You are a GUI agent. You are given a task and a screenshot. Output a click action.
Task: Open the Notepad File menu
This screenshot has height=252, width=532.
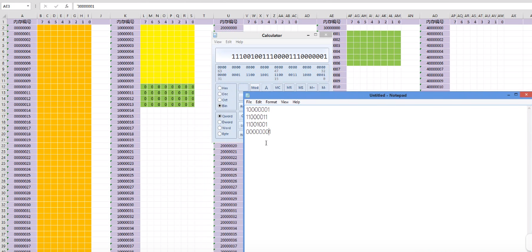tap(249, 102)
